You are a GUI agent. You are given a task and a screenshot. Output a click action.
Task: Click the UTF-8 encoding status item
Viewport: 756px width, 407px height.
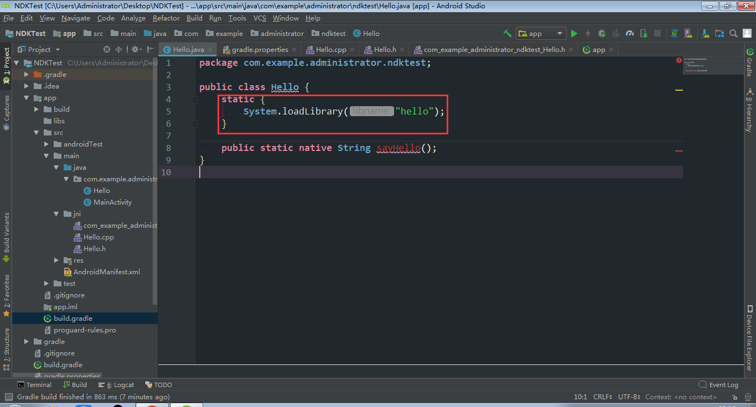pyautogui.click(x=629, y=396)
